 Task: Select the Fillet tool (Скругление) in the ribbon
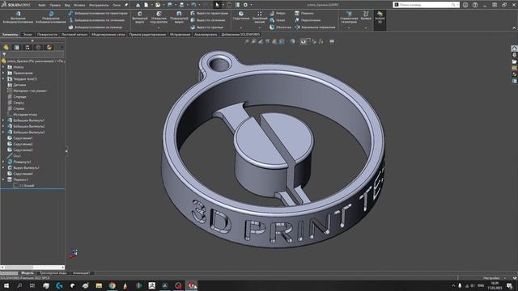(241, 16)
